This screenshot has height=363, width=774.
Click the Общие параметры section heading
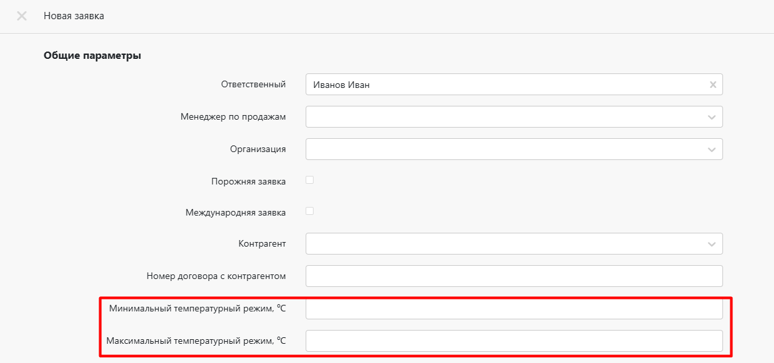pyautogui.click(x=92, y=56)
